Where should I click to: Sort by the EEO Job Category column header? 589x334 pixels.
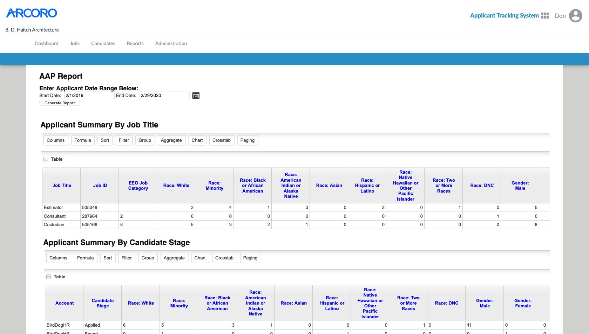[138, 186]
